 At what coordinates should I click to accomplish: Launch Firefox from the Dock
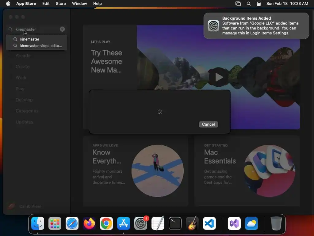point(89,223)
